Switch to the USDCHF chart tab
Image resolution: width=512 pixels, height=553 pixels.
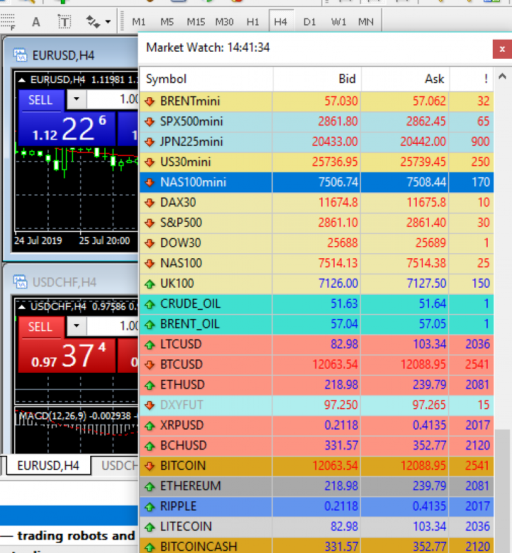point(115,465)
